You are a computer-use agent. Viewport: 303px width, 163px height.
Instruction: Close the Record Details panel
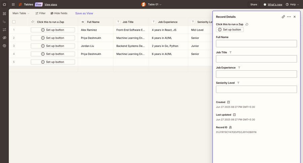(295, 17)
